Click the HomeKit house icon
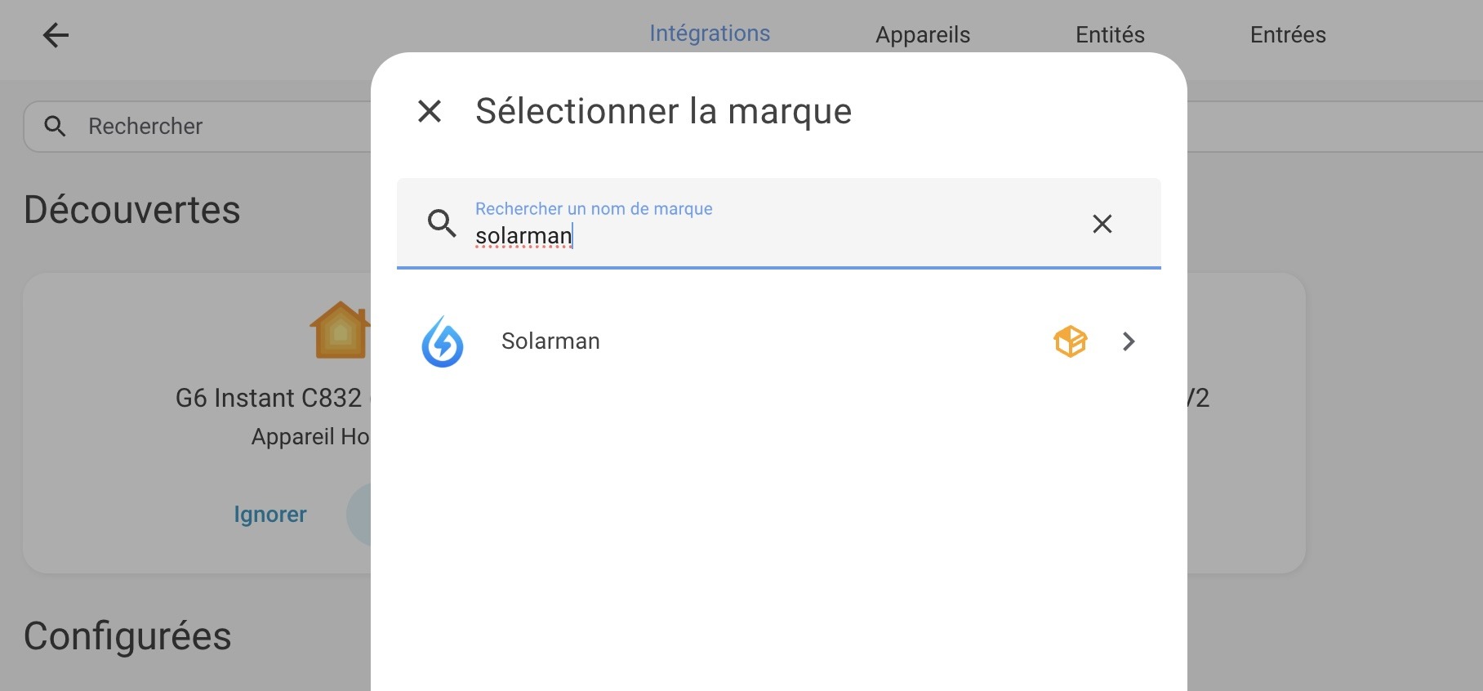 [x=341, y=330]
